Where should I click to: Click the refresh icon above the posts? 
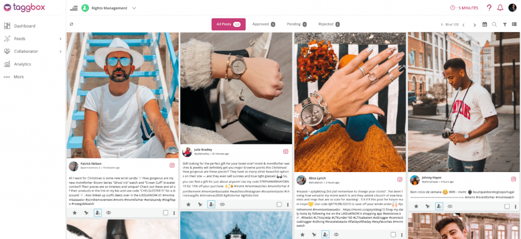(71, 24)
